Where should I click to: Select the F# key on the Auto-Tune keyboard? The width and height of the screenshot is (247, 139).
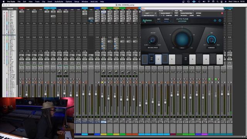[x=186, y=59]
